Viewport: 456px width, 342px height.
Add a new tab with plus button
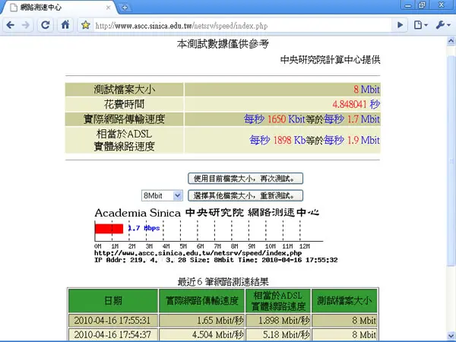click(x=125, y=8)
